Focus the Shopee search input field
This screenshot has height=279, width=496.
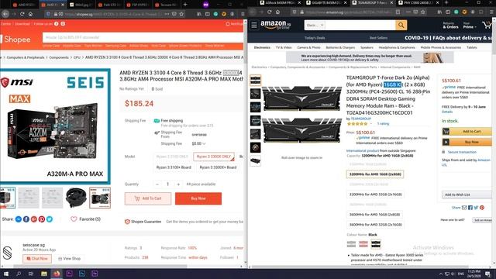[143, 37]
